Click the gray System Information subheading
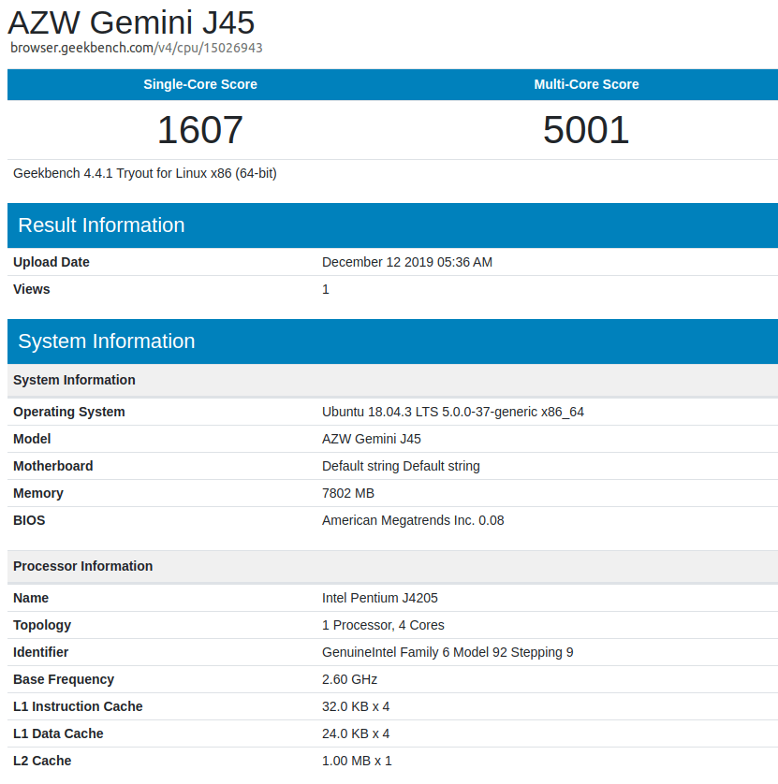The height and width of the screenshot is (784, 778). click(x=393, y=380)
